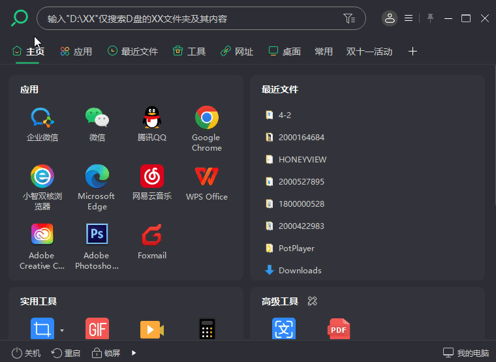This screenshot has height=362, width=496.
Task: Open the Foxmail app
Action: click(152, 235)
